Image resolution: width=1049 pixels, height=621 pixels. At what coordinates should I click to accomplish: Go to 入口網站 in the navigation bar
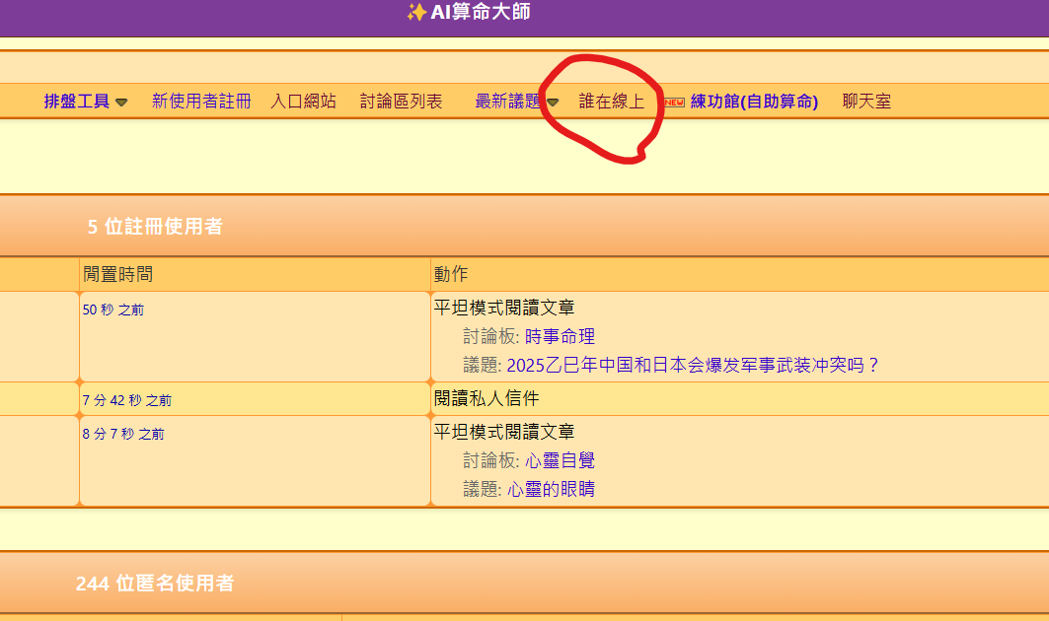click(x=303, y=101)
